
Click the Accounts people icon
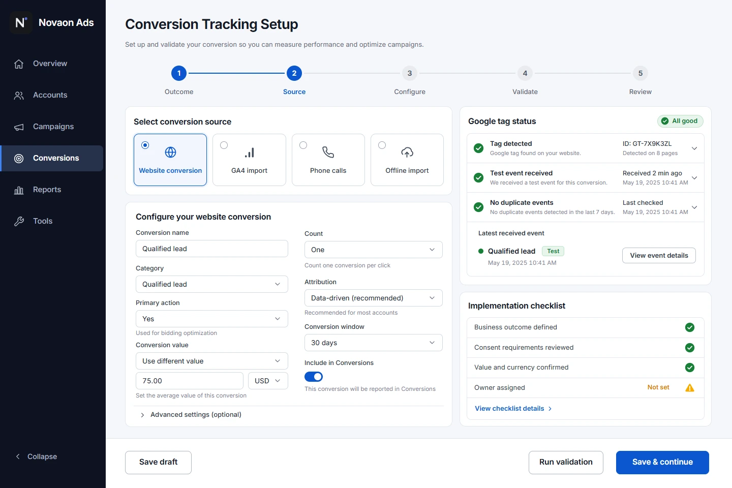19,96
